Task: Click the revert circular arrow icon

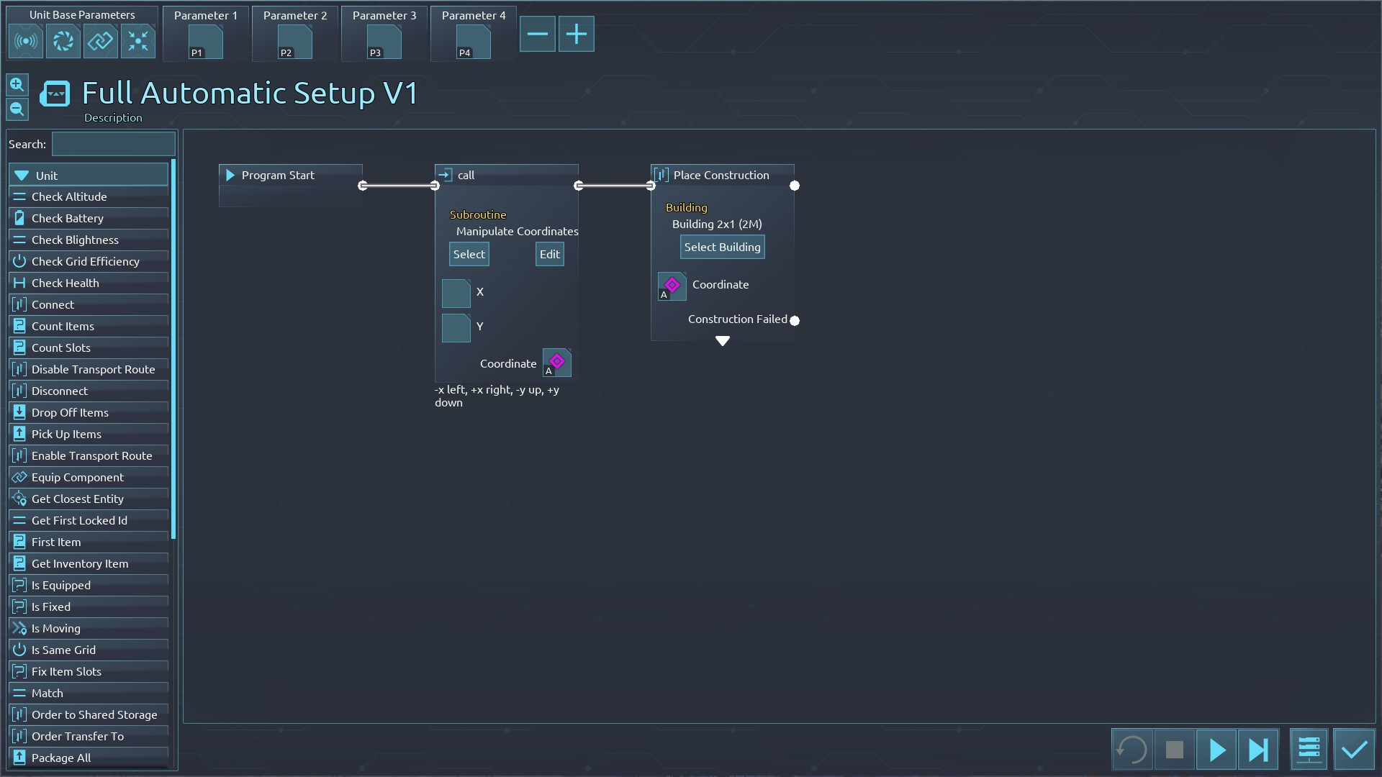Action: click(x=1132, y=750)
